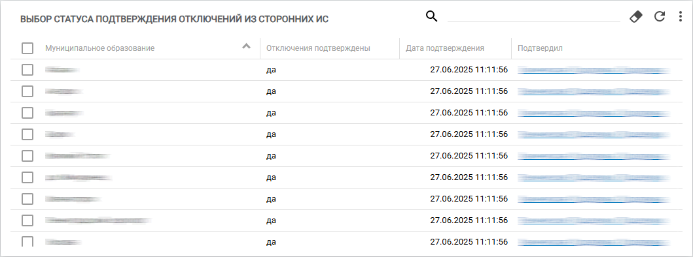Image resolution: width=693 pixels, height=257 pixels.
Task: Focus the search text field at top
Action: 534,16
